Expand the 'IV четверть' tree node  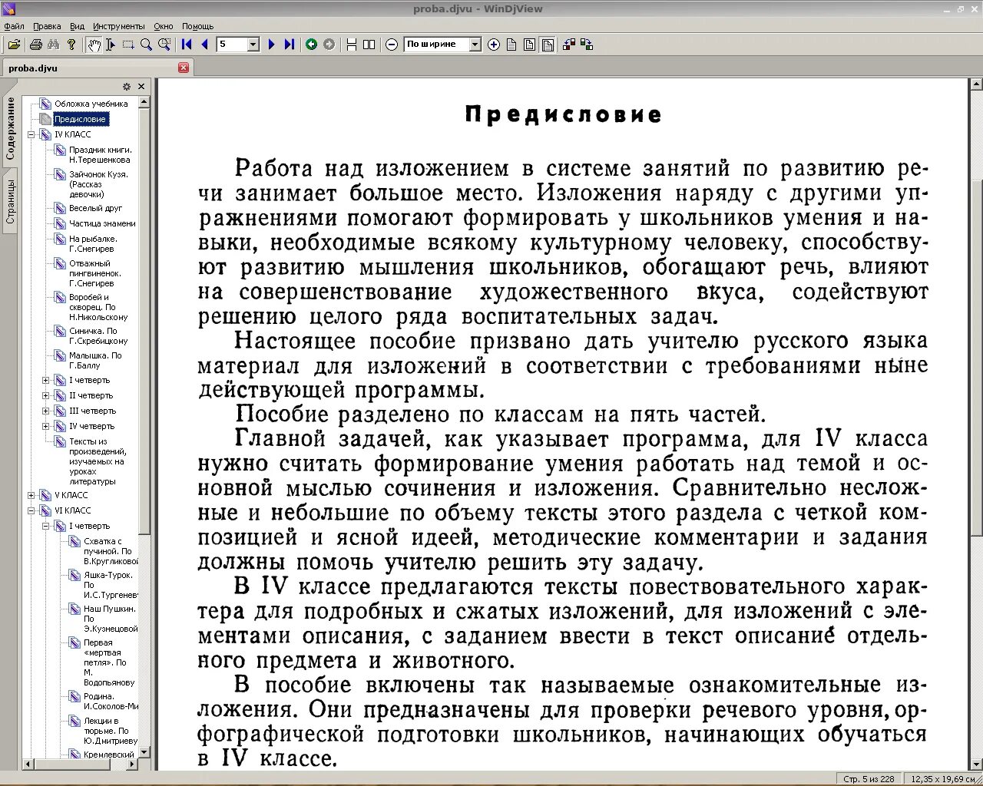46,426
